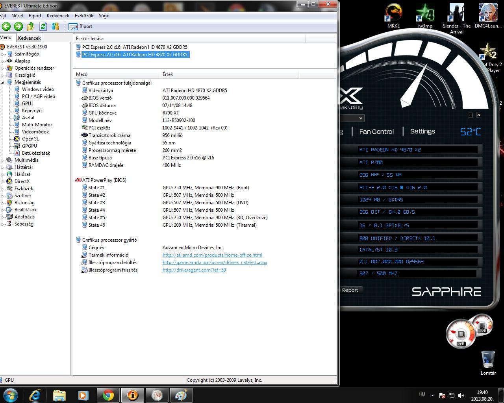Open Windows Explorer folder from taskbar

coord(59,395)
